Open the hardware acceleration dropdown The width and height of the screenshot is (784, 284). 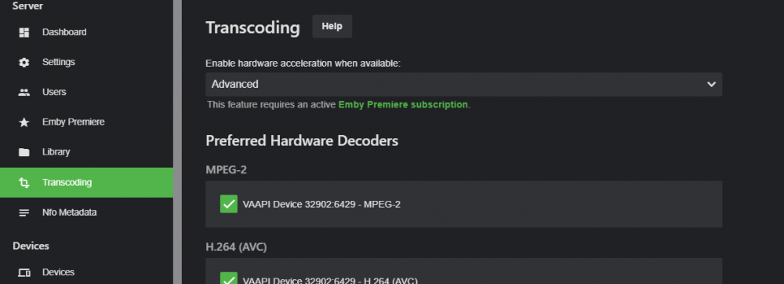tap(463, 85)
